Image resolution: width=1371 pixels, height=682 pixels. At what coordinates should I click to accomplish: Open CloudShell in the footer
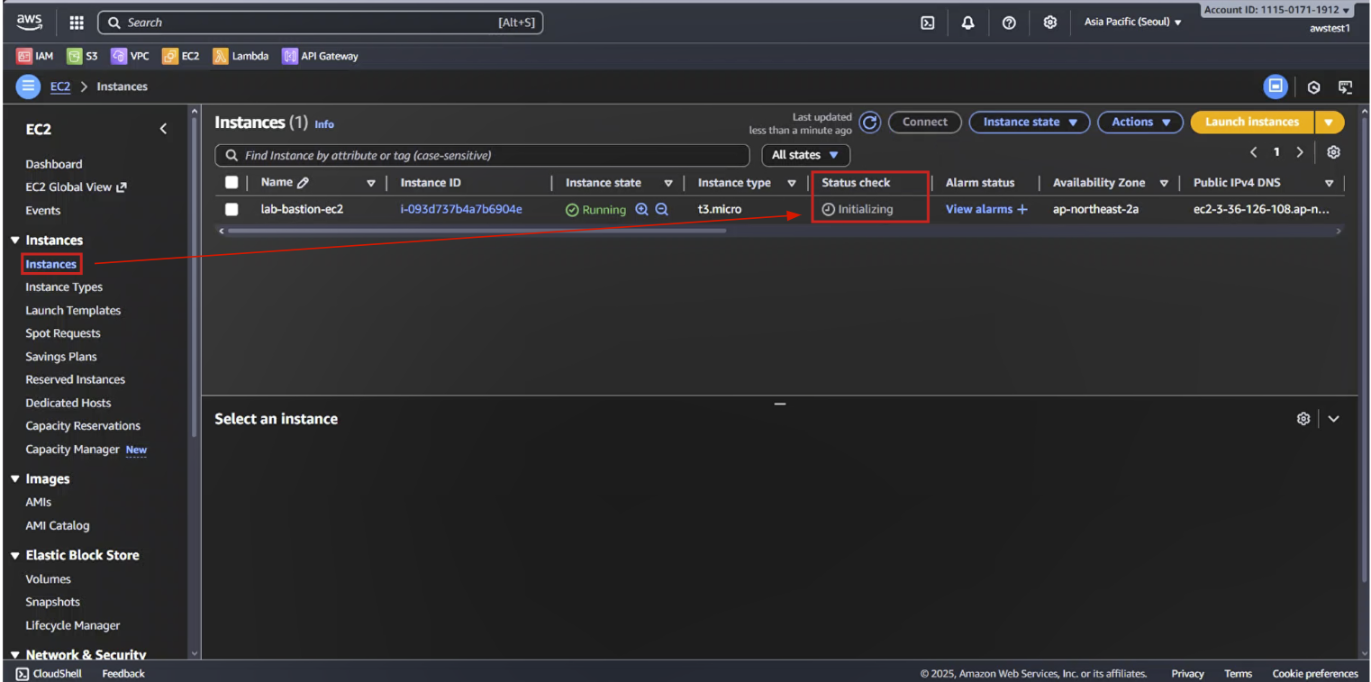49,674
